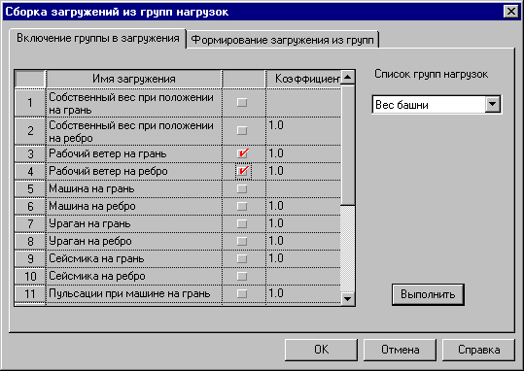
Task: Click name cell Ураган на грань
Action: (134, 223)
